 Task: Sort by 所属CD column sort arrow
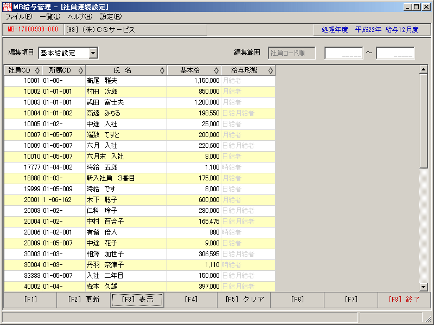(x=80, y=71)
